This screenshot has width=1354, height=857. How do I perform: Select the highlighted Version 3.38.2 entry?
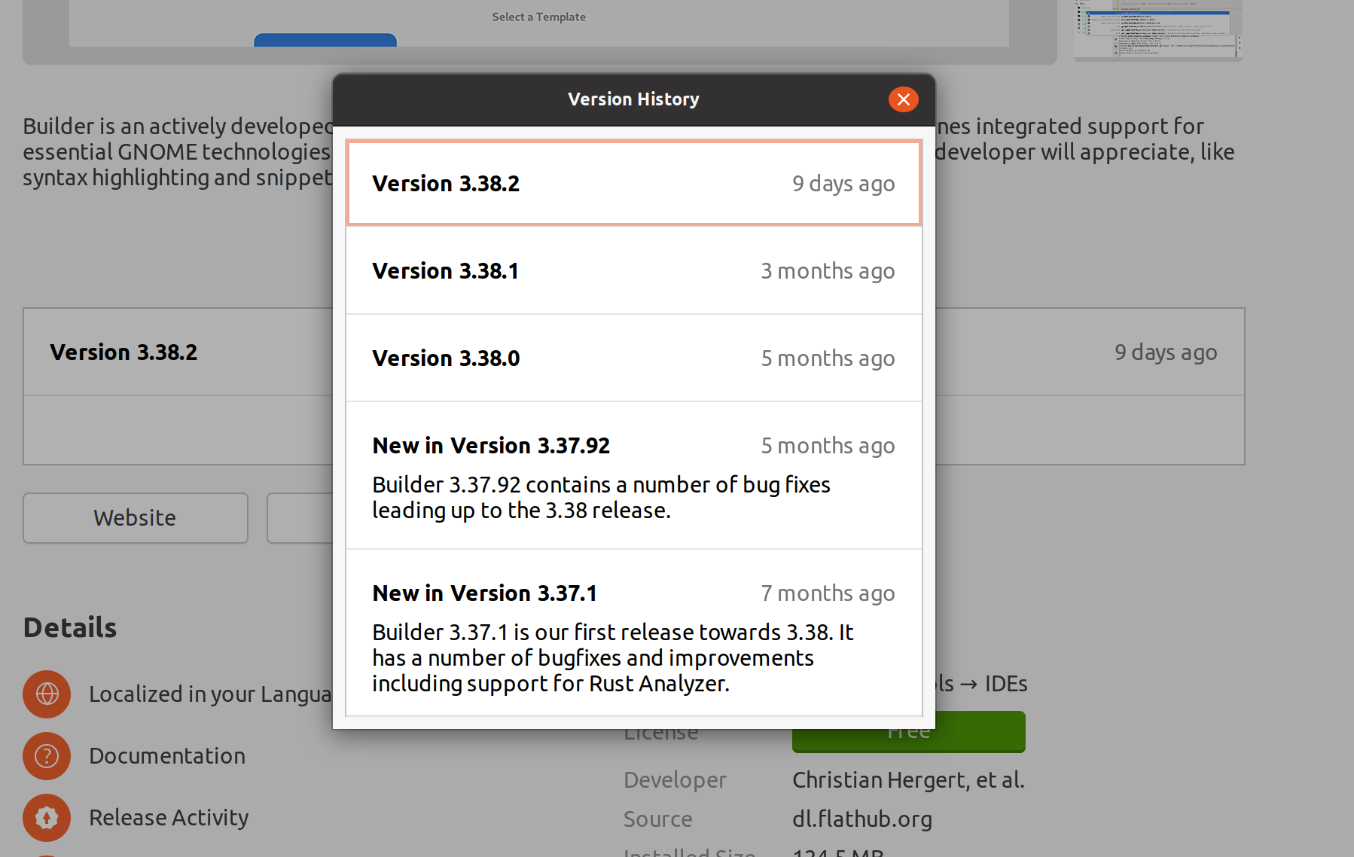click(633, 183)
